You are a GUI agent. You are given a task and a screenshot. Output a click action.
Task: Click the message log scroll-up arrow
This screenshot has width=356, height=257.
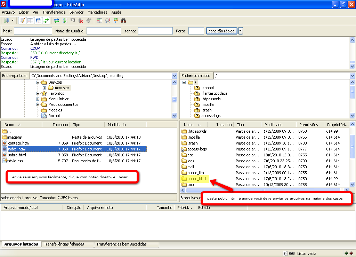tap(353, 40)
